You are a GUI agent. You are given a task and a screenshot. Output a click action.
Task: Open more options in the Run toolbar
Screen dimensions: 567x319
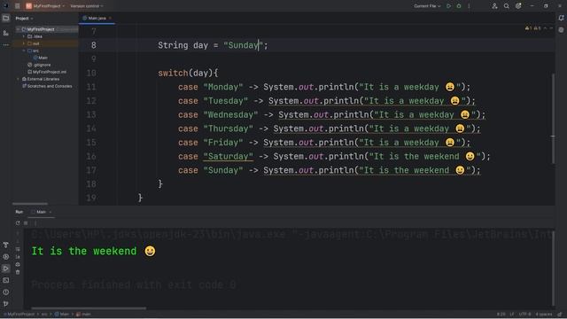tap(35, 223)
